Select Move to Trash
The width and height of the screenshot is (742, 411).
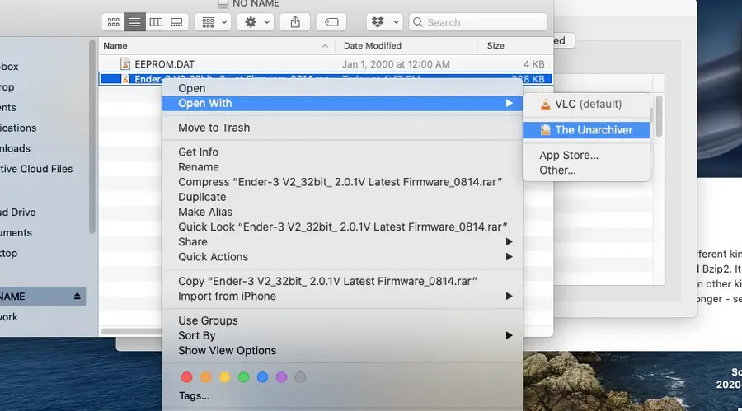point(214,128)
